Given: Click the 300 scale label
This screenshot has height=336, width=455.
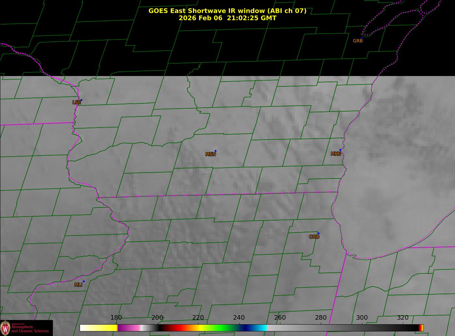Looking at the screenshot, I should [362, 318].
